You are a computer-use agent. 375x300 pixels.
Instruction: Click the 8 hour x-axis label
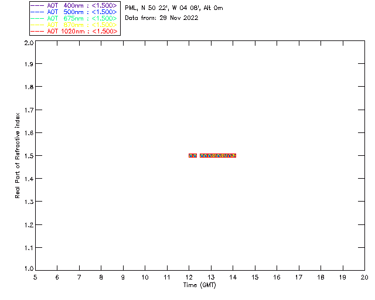point(101,277)
